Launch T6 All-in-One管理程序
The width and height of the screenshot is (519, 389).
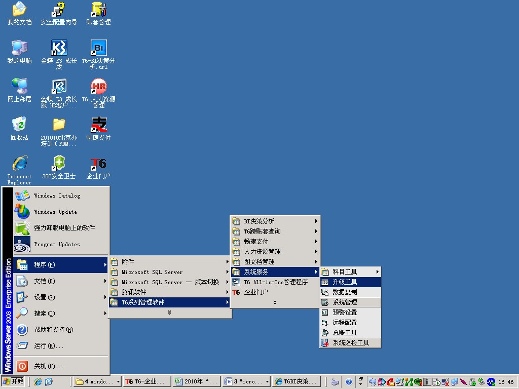click(x=275, y=282)
